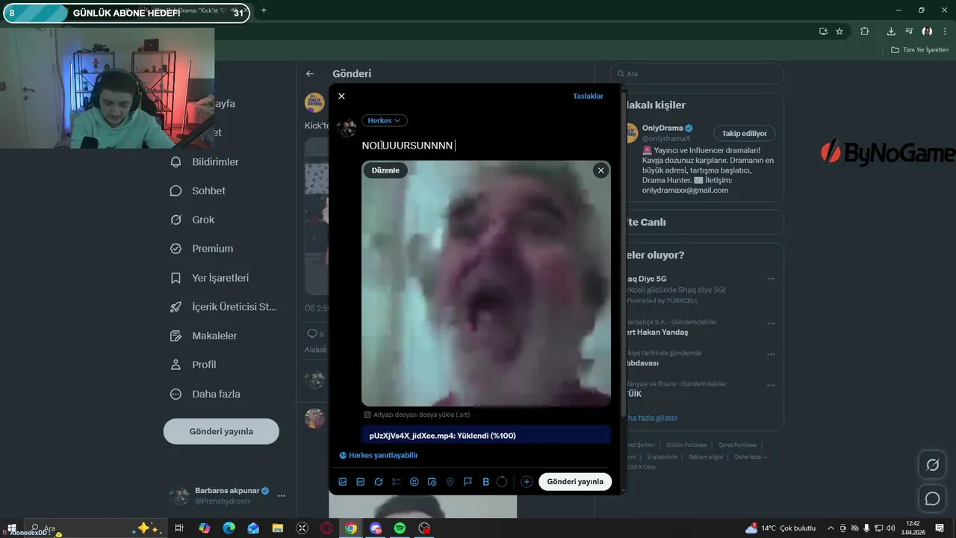The width and height of the screenshot is (956, 538).
Task: Click the character count progress circle
Action: (x=502, y=482)
